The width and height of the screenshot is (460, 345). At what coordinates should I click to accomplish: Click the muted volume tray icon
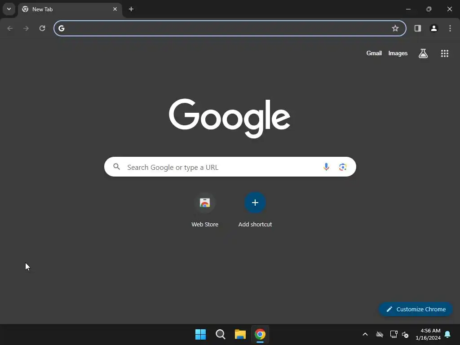405,334
